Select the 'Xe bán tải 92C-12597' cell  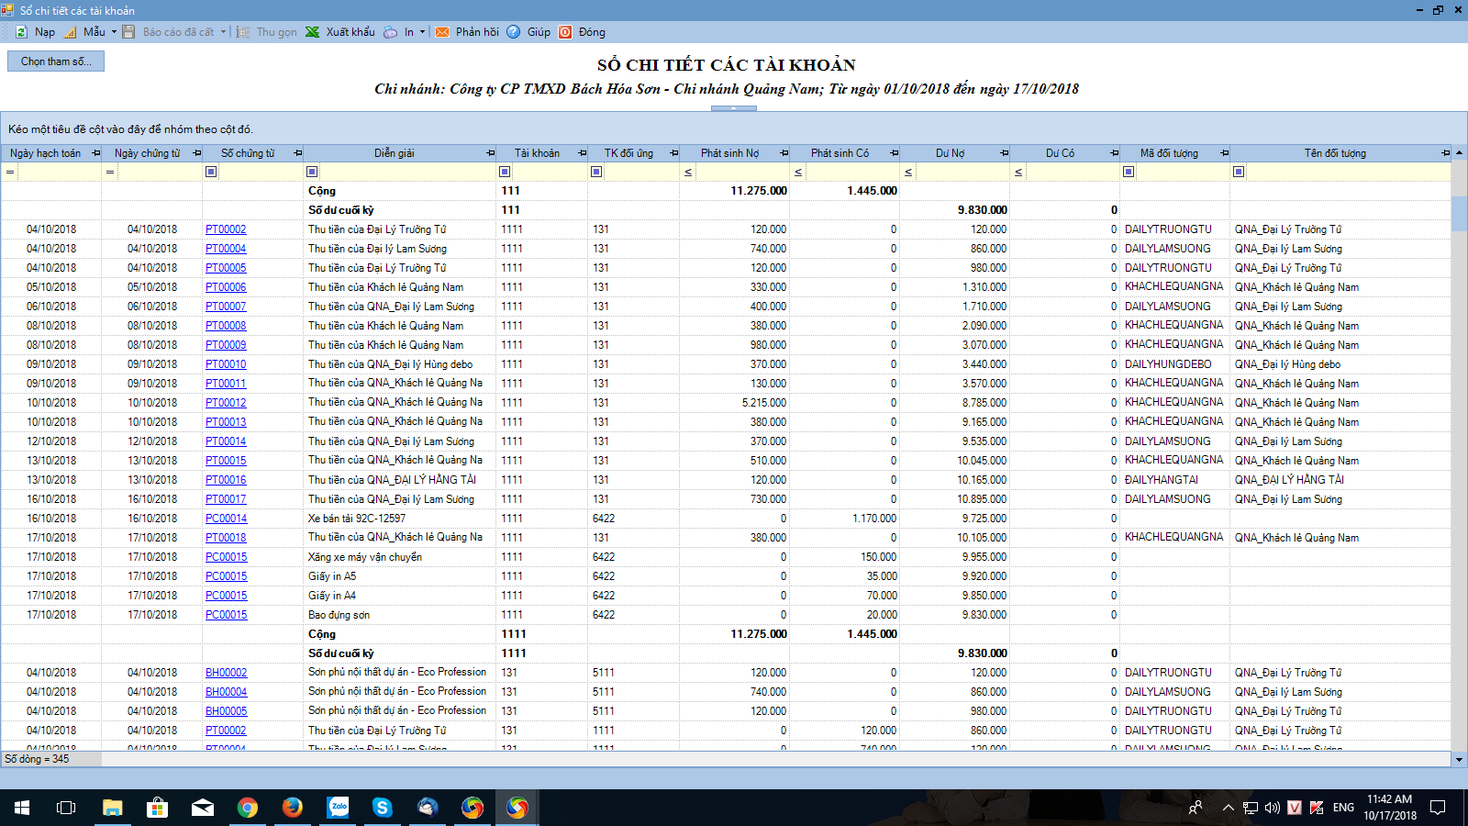(400, 519)
